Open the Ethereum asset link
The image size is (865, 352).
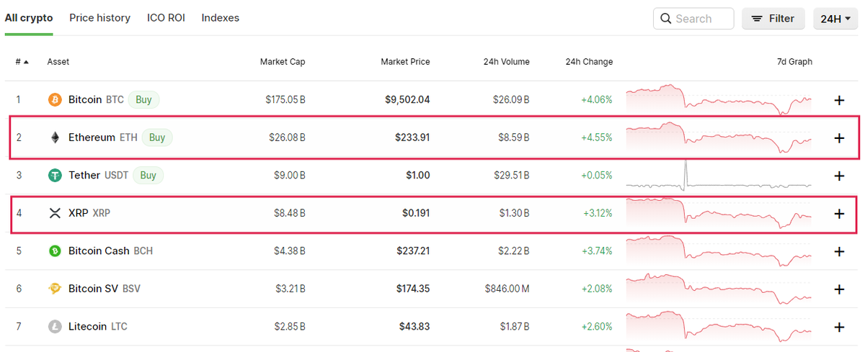[92, 137]
